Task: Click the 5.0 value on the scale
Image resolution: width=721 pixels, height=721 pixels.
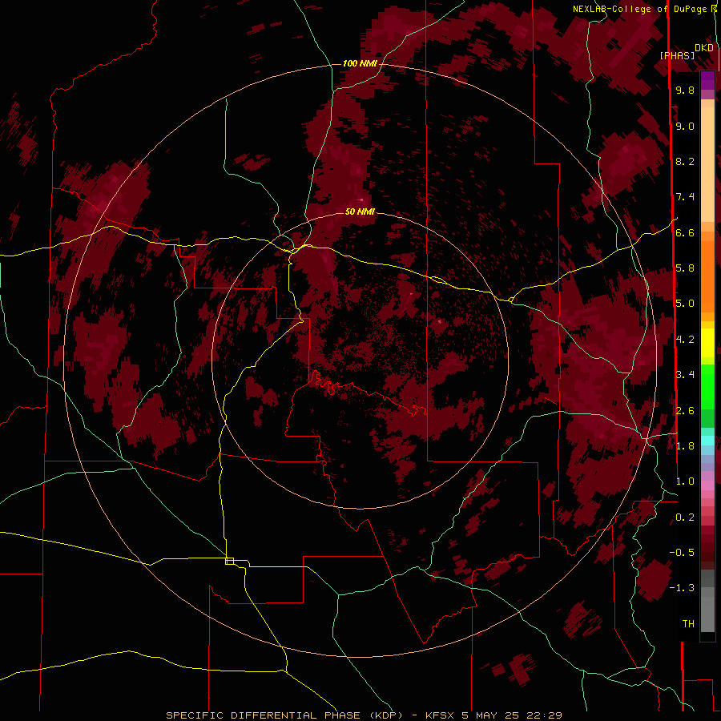Action: (685, 304)
